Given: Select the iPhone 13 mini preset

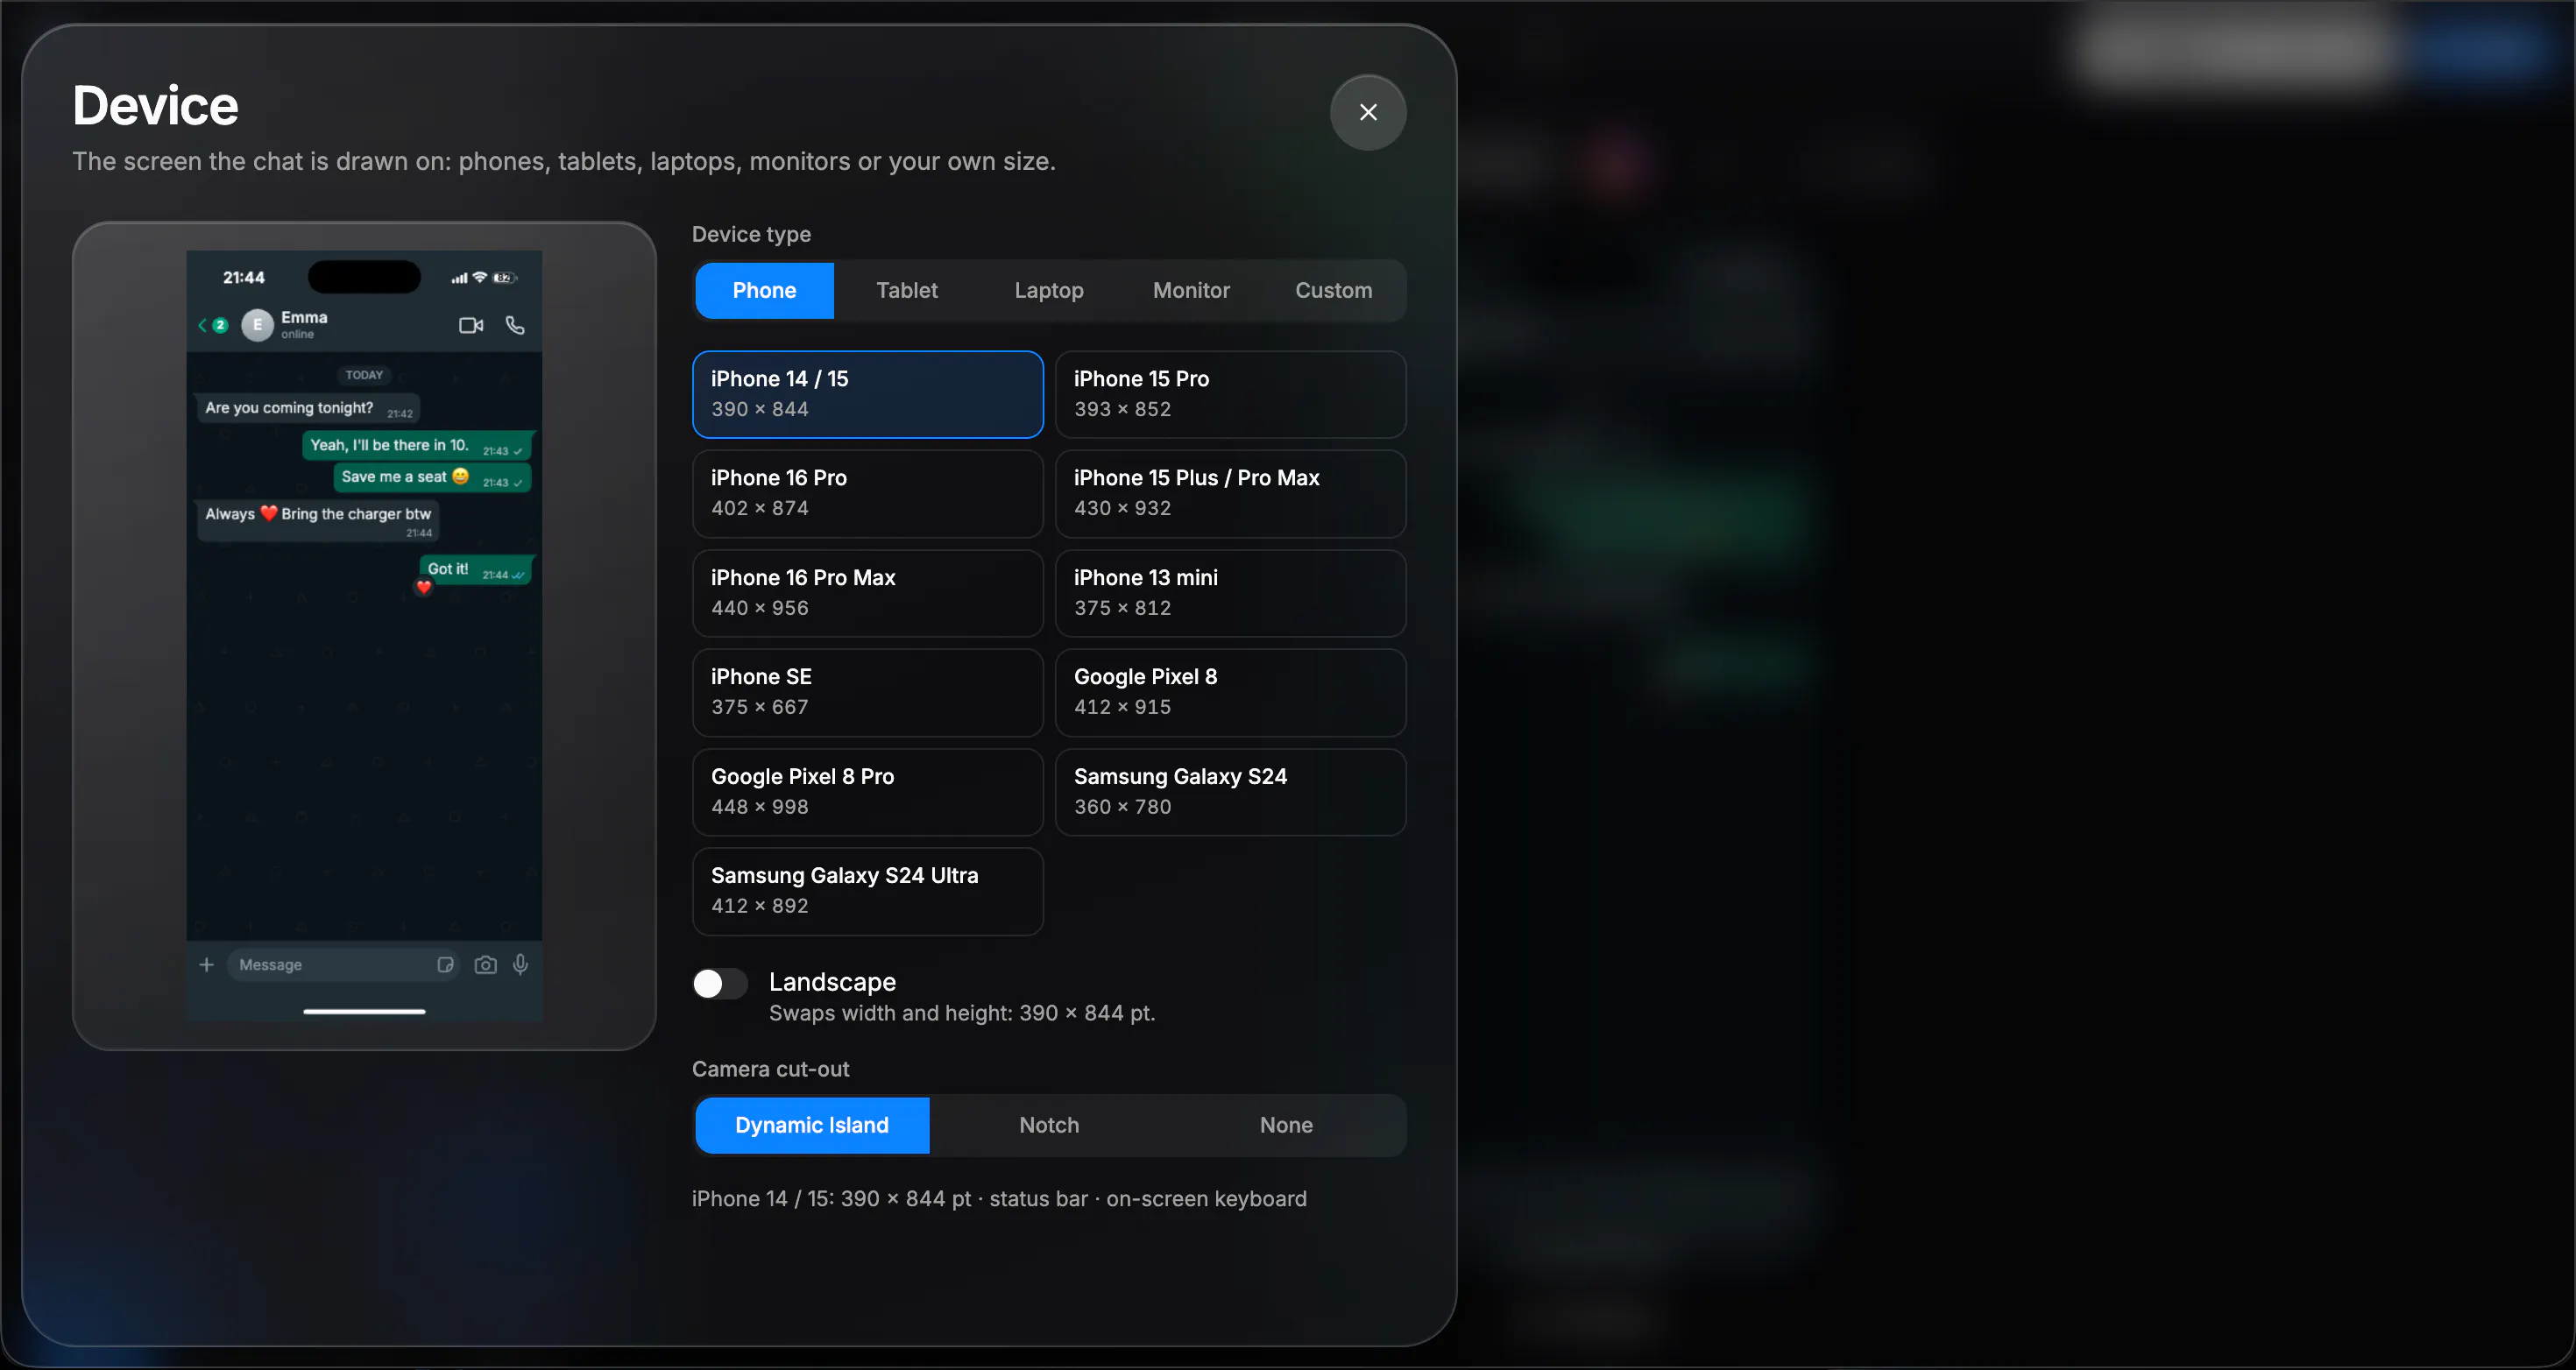Looking at the screenshot, I should coord(1230,593).
